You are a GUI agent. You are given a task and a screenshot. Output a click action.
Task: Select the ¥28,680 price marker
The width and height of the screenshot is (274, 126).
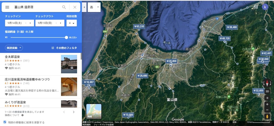click(142, 76)
